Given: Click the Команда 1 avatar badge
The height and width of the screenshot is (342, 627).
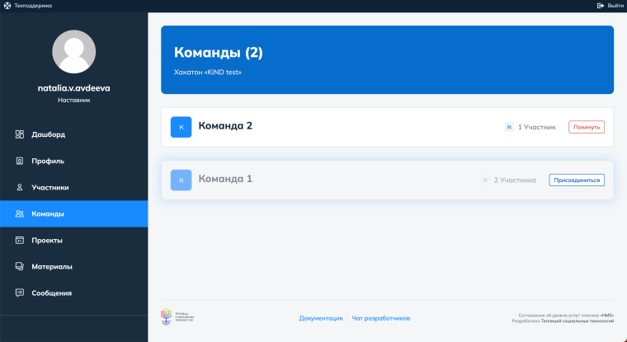Looking at the screenshot, I should click(181, 180).
